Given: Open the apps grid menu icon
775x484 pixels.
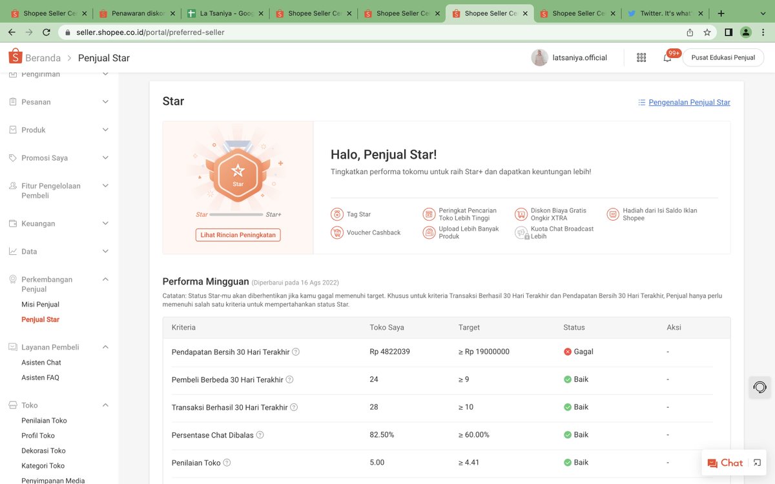Looking at the screenshot, I should point(641,57).
